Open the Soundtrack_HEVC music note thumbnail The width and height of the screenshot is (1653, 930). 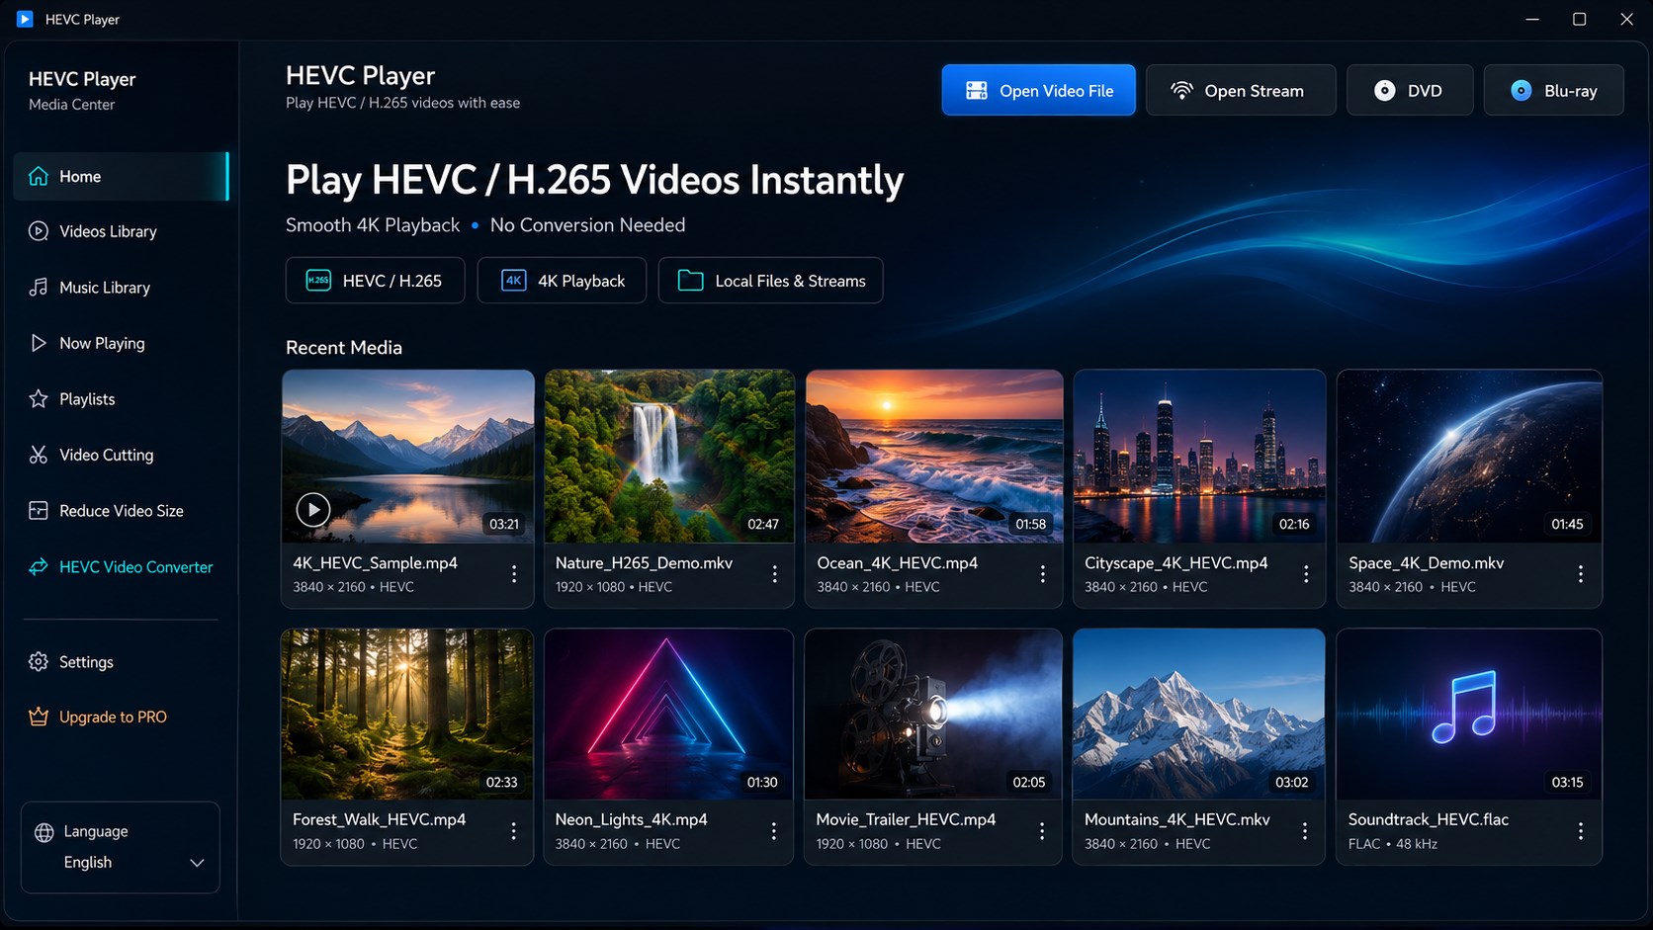1469,715
